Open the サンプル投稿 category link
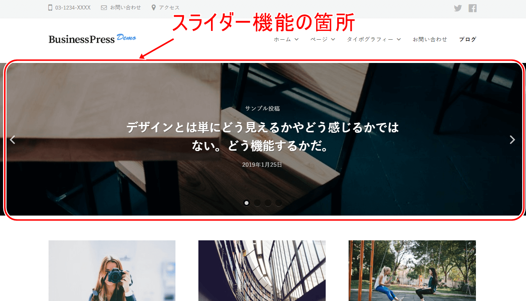The height and width of the screenshot is (301, 526). coord(263,108)
